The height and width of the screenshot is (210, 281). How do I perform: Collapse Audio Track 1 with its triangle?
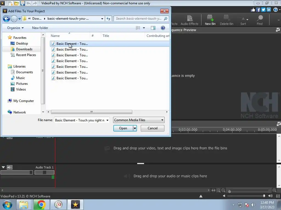point(3,167)
